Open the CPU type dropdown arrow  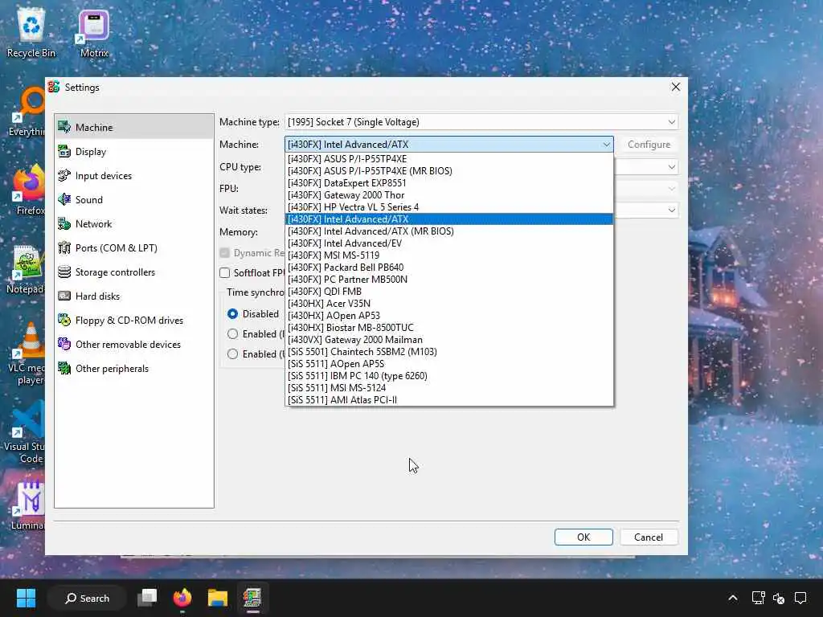coord(671,167)
